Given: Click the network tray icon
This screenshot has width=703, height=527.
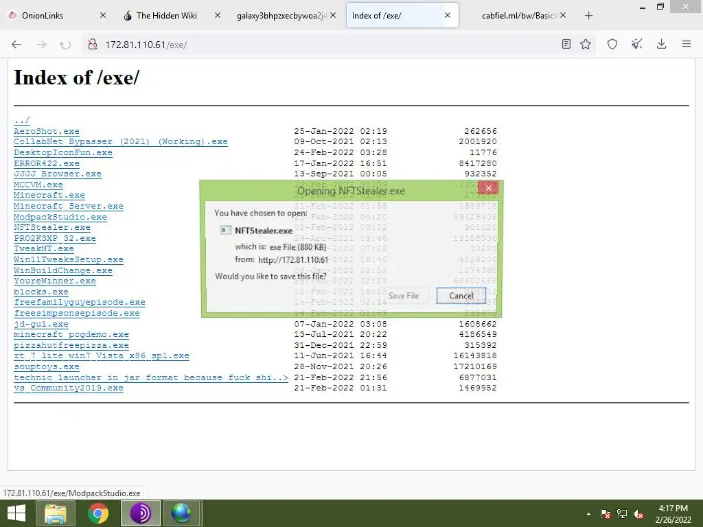Looking at the screenshot, I should (x=622, y=514).
